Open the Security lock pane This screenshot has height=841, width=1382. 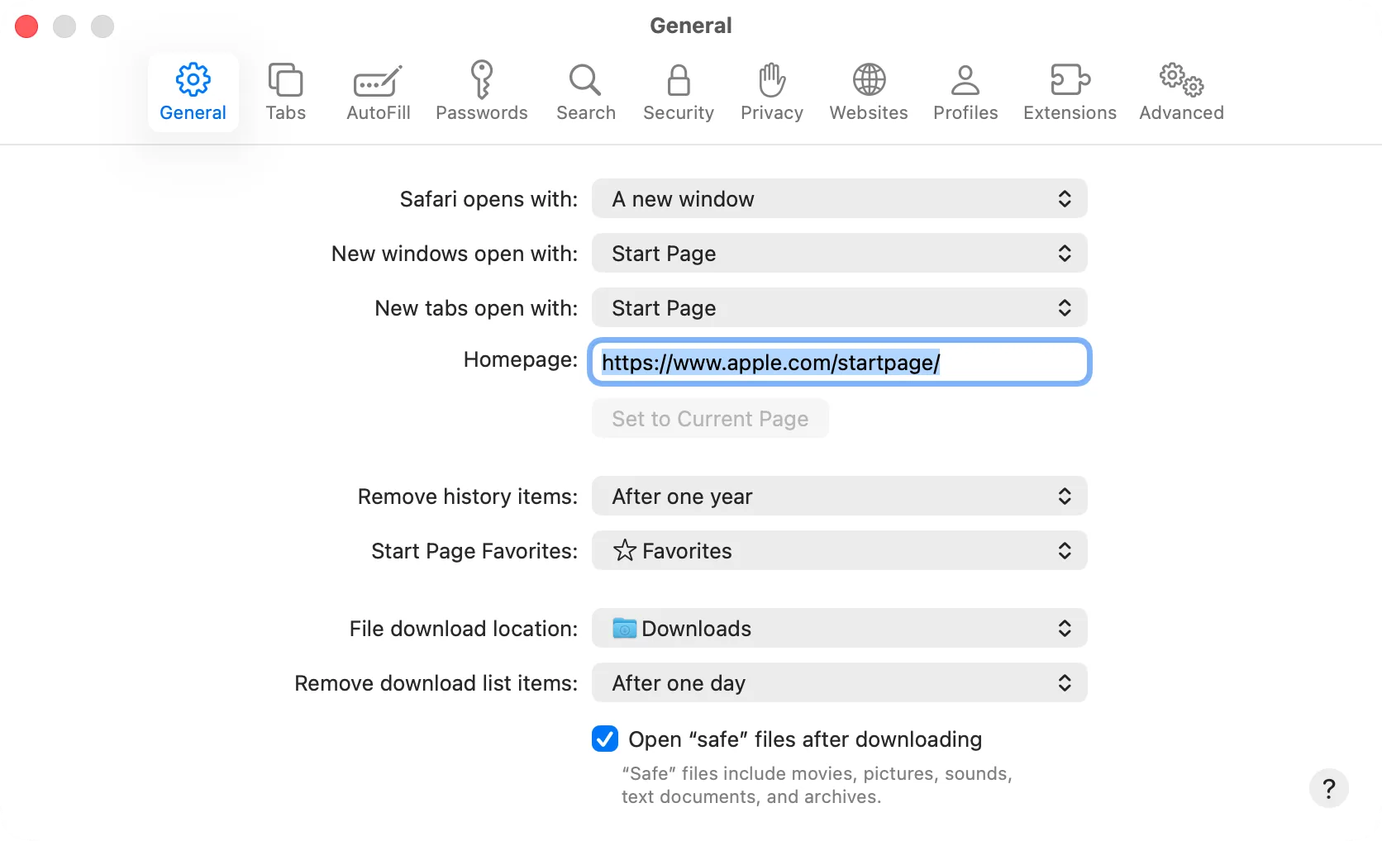coord(679,92)
